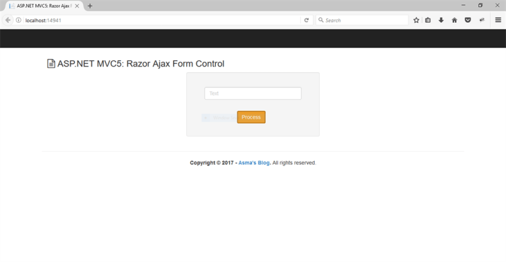This screenshot has height=262, width=506.
Task: Show bookmarks list icon
Action: click(428, 20)
